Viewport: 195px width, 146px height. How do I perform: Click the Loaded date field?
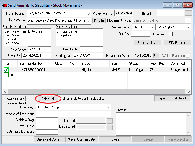(x=91, y=121)
